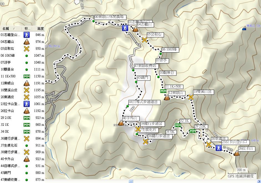Select the yellow X marker at 18雙溪山岔 on map
This screenshot has height=183, width=261.
click(x=191, y=97)
